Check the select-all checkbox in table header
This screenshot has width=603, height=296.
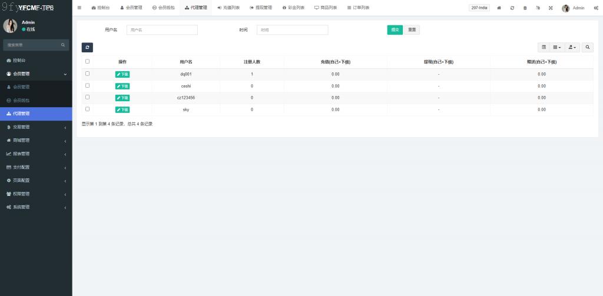[88, 61]
